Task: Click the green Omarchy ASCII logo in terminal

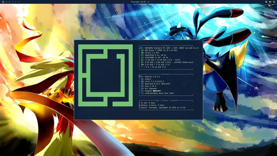Action: pyautogui.click(x=106, y=75)
